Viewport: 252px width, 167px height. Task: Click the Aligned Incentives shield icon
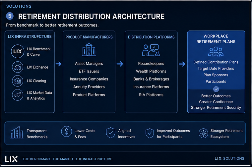(x=110, y=133)
